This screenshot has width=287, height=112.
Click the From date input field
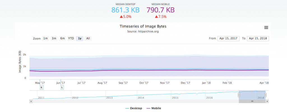pos(228,39)
